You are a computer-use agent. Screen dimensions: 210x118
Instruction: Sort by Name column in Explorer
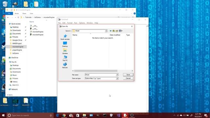pyautogui.click(x=31, y=22)
